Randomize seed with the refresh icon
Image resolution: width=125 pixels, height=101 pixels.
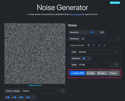[111, 65]
